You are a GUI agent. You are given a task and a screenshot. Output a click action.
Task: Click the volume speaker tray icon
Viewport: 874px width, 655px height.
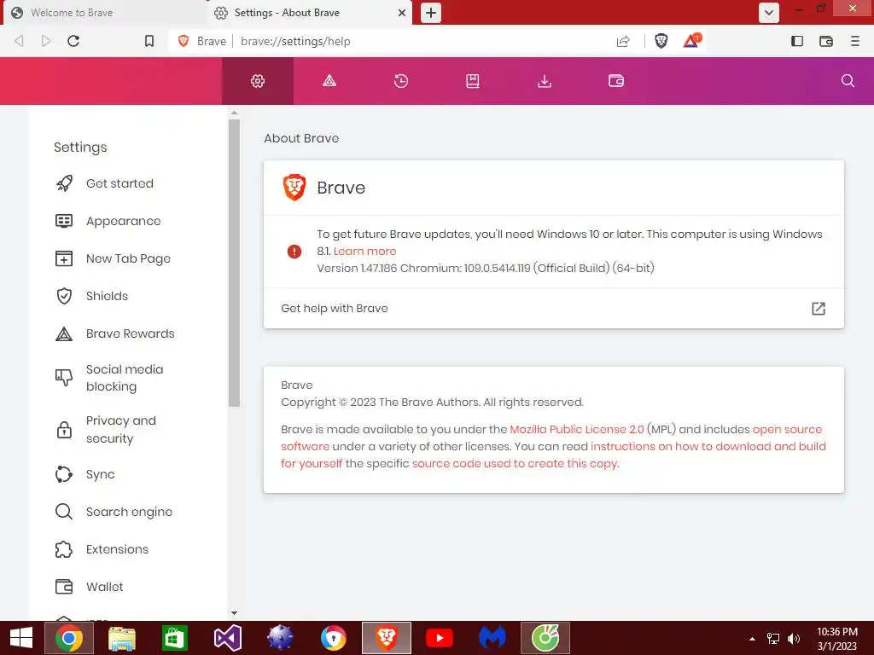793,639
